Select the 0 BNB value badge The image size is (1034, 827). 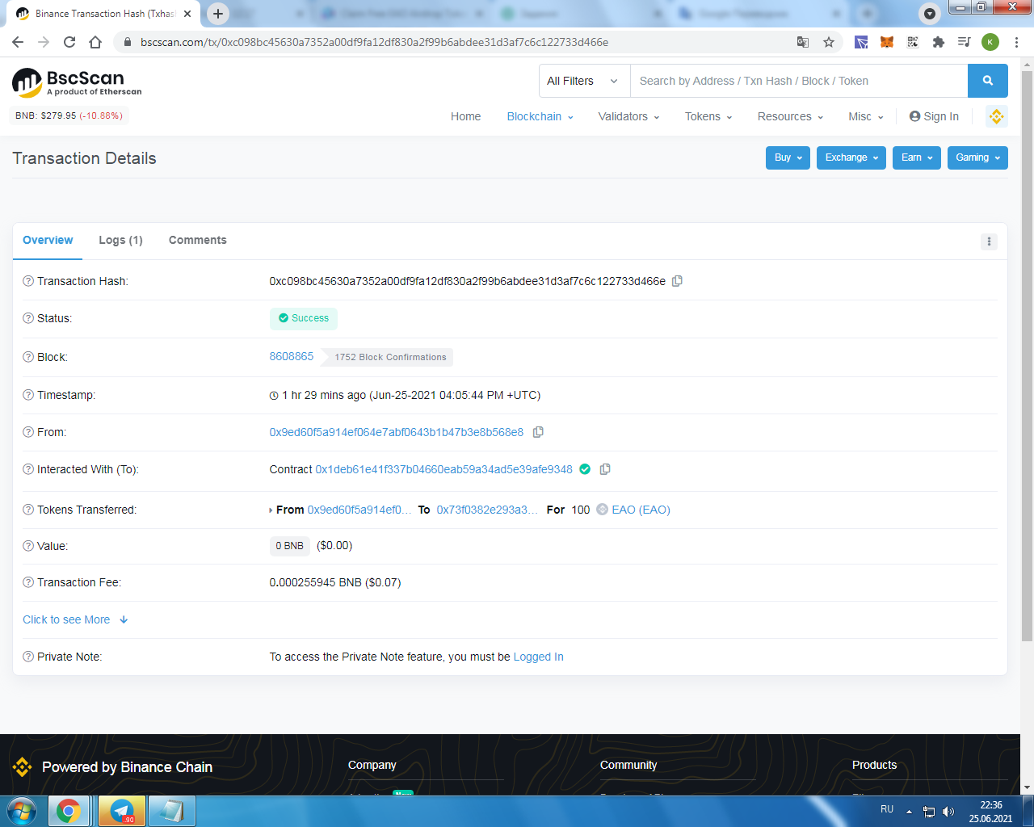pyautogui.click(x=289, y=546)
